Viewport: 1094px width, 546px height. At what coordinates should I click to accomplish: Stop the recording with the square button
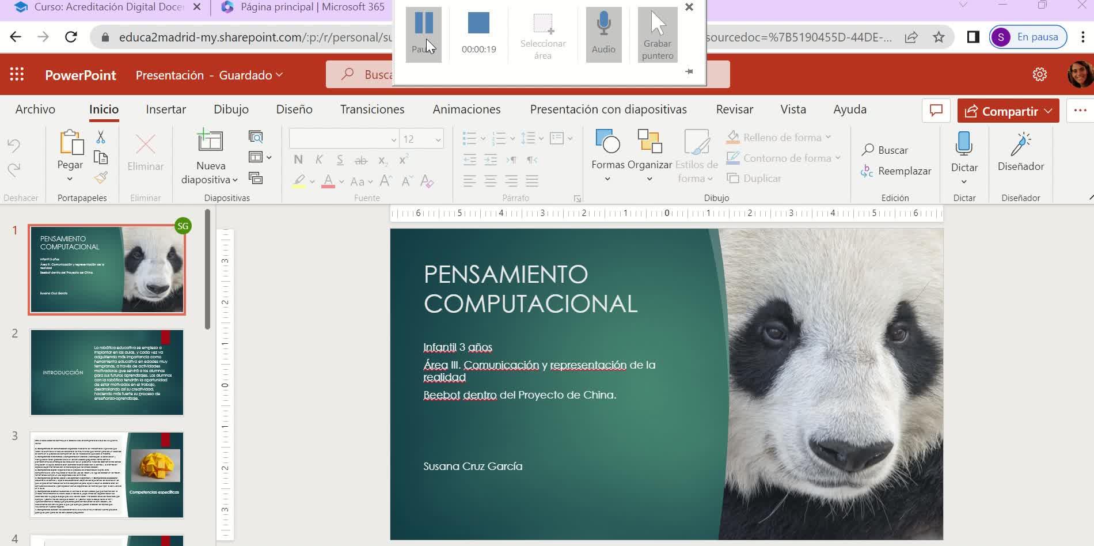tap(478, 24)
